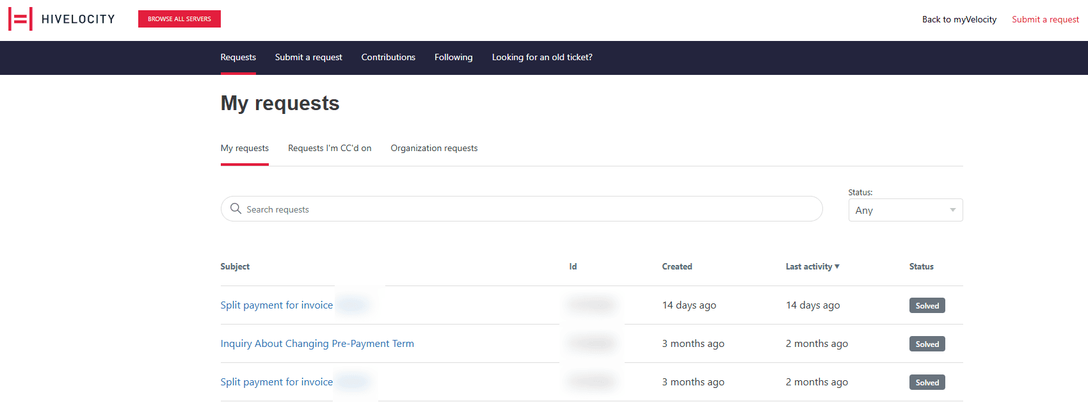This screenshot has height=402, width=1088.
Task: Open Inquiry About Changing Pre-Payment Term request
Action: (317, 344)
